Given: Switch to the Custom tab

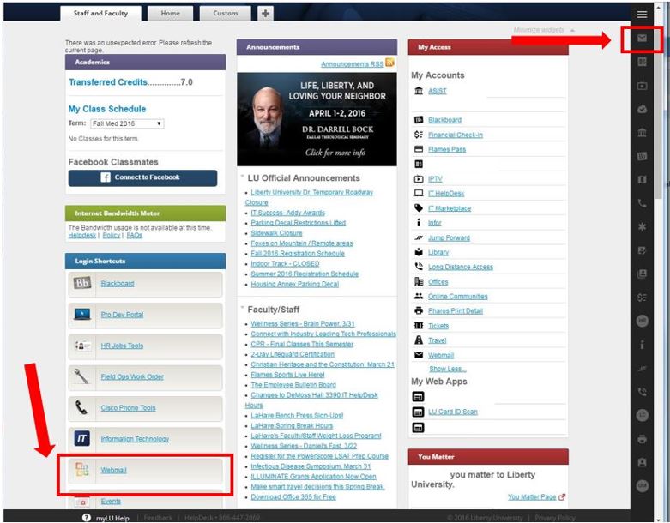Looking at the screenshot, I should point(225,13).
